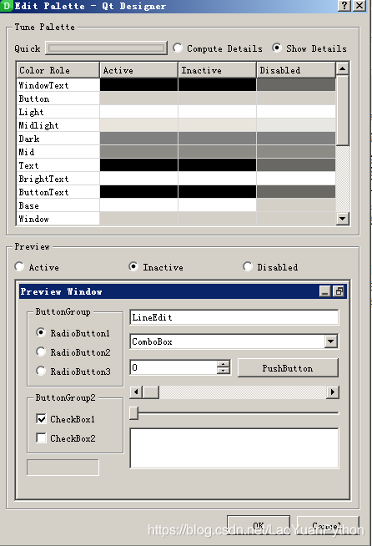
Task: Increment the spin box value
Action: (223, 363)
